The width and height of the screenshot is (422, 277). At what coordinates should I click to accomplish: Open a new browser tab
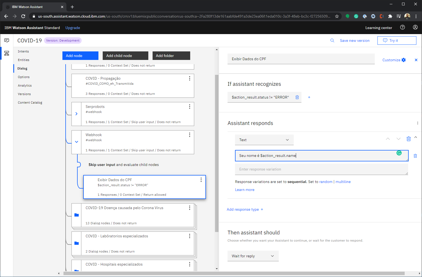pyautogui.click(x=72, y=7)
